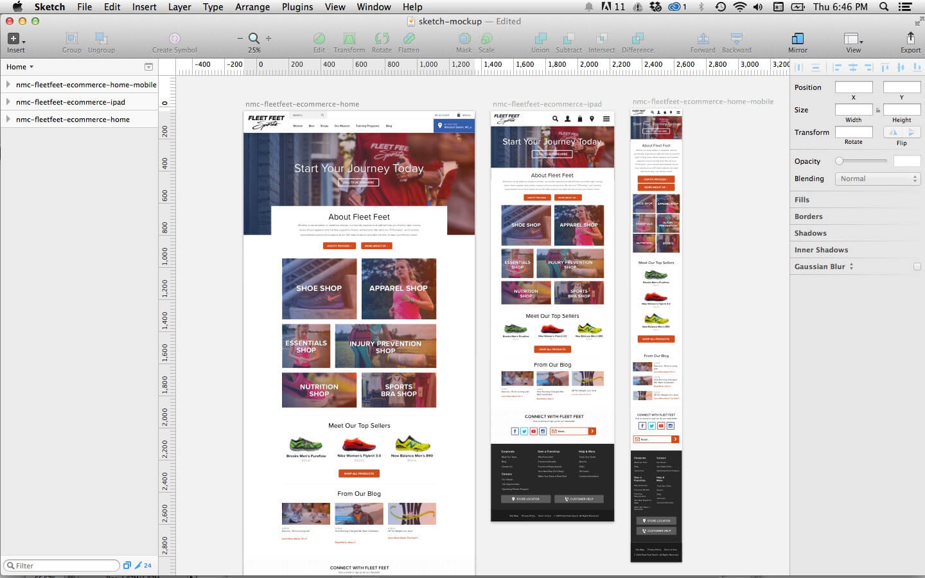
Task: Select the Create Symbol tool
Action: (x=173, y=39)
